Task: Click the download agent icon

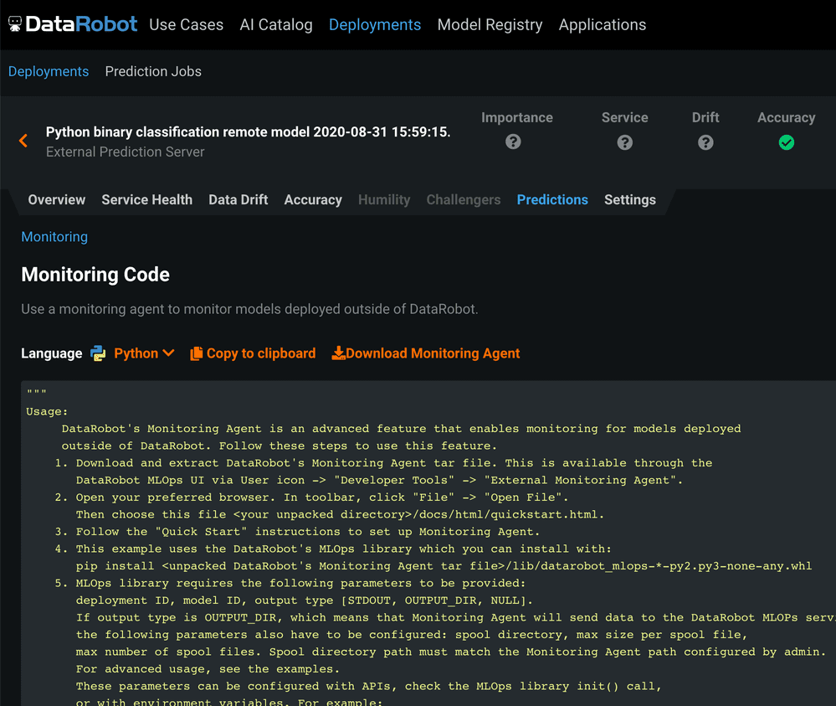Action: (338, 353)
